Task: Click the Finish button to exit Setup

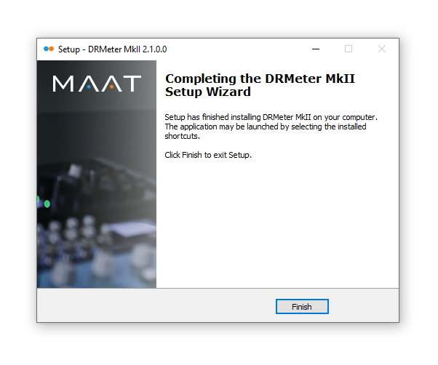Action: (302, 306)
